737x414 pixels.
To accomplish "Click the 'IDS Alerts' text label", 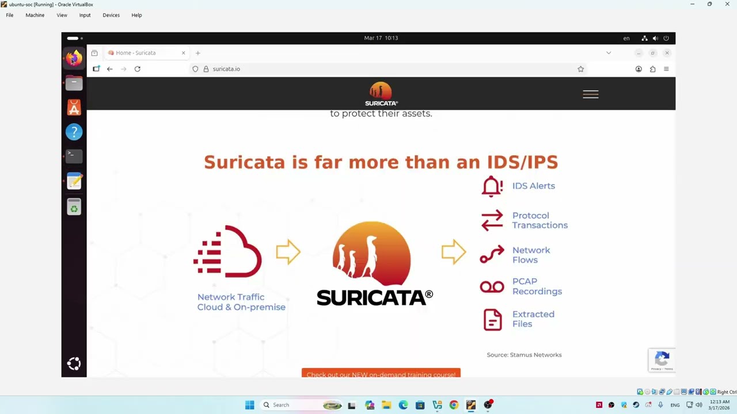I will coord(534,186).
